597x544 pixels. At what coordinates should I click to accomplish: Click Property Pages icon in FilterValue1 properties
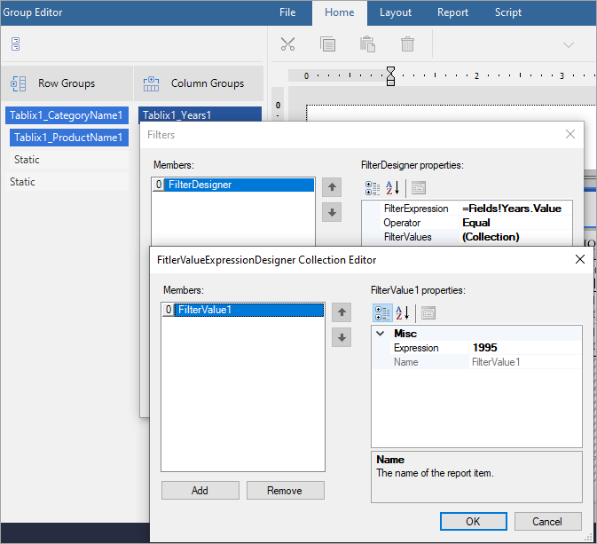[x=428, y=313]
